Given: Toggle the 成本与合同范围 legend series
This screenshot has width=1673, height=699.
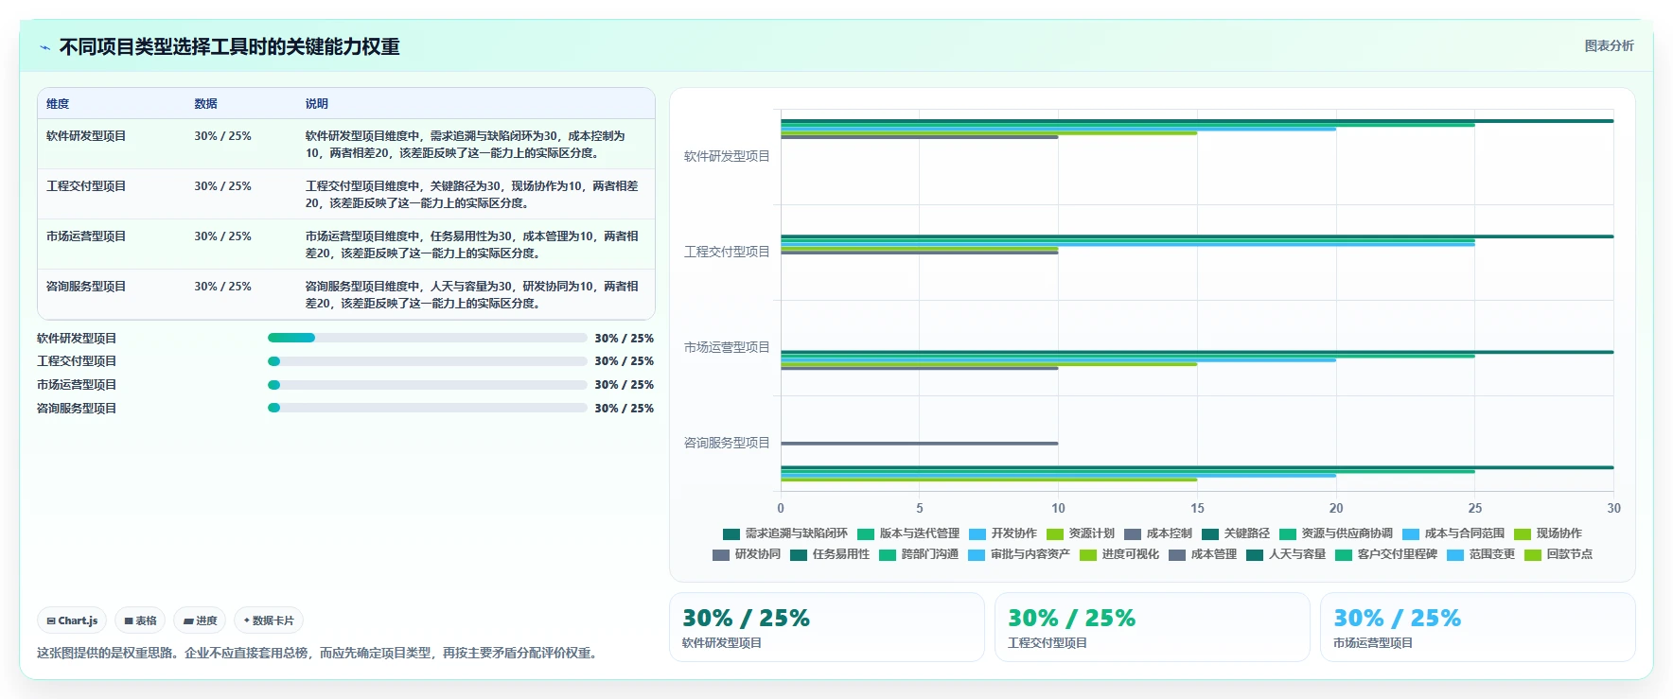Looking at the screenshot, I should (1453, 533).
